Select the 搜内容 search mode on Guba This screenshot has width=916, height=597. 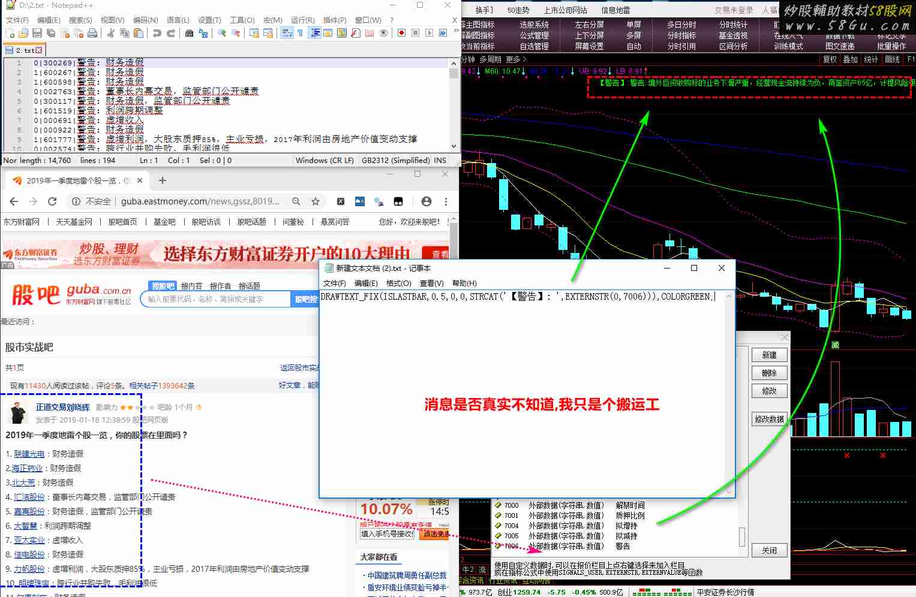(192, 286)
